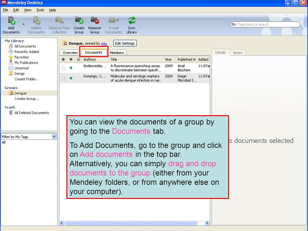
Task: Click the Create Group toolbar icon
Action: coord(79,20)
